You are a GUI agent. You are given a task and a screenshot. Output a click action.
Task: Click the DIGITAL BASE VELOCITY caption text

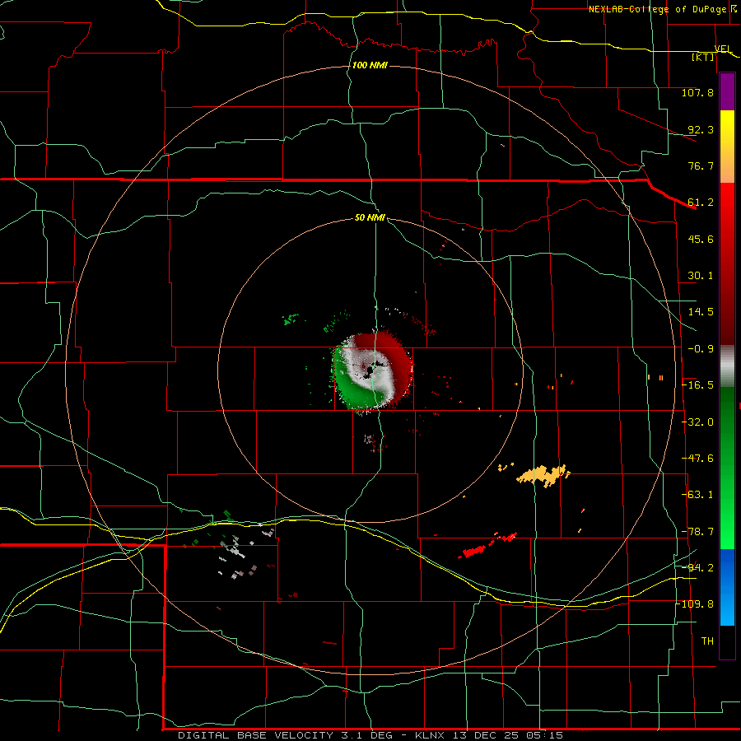click(256, 735)
